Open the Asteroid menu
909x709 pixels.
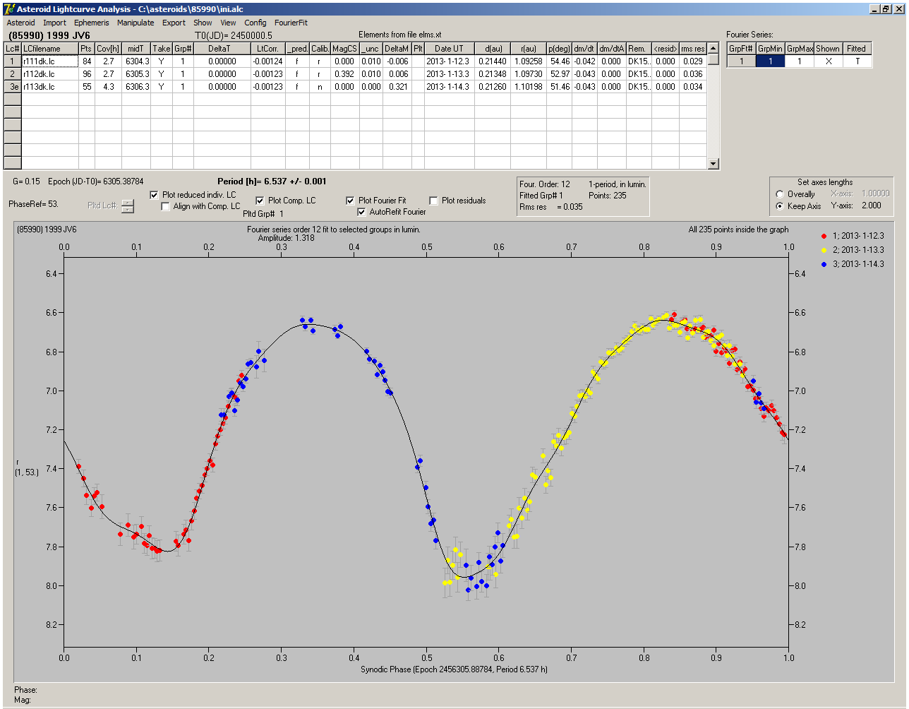pyautogui.click(x=20, y=23)
